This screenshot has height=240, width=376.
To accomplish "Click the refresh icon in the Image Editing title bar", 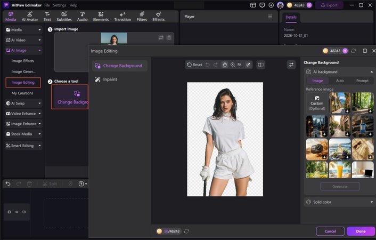I will pos(353,51).
